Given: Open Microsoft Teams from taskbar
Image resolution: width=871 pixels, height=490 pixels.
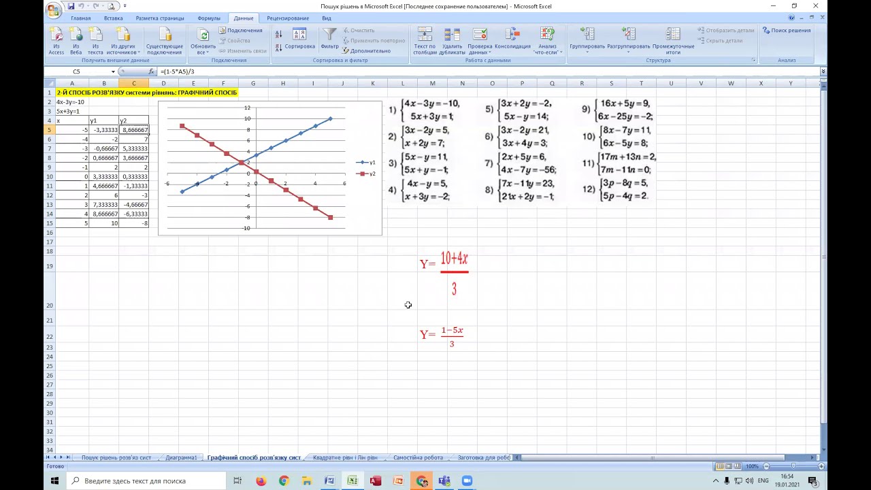Looking at the screenshot, I should pyautogui.click(x=444, y=480).
